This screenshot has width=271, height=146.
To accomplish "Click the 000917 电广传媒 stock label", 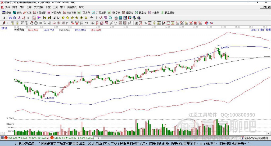I will coord(261,30).
